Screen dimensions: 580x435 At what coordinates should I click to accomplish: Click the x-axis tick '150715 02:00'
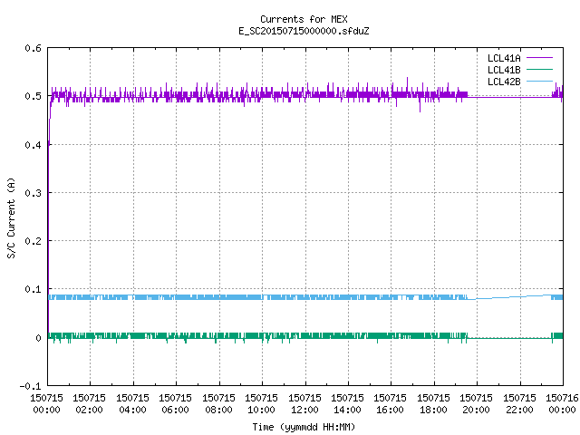89,404
